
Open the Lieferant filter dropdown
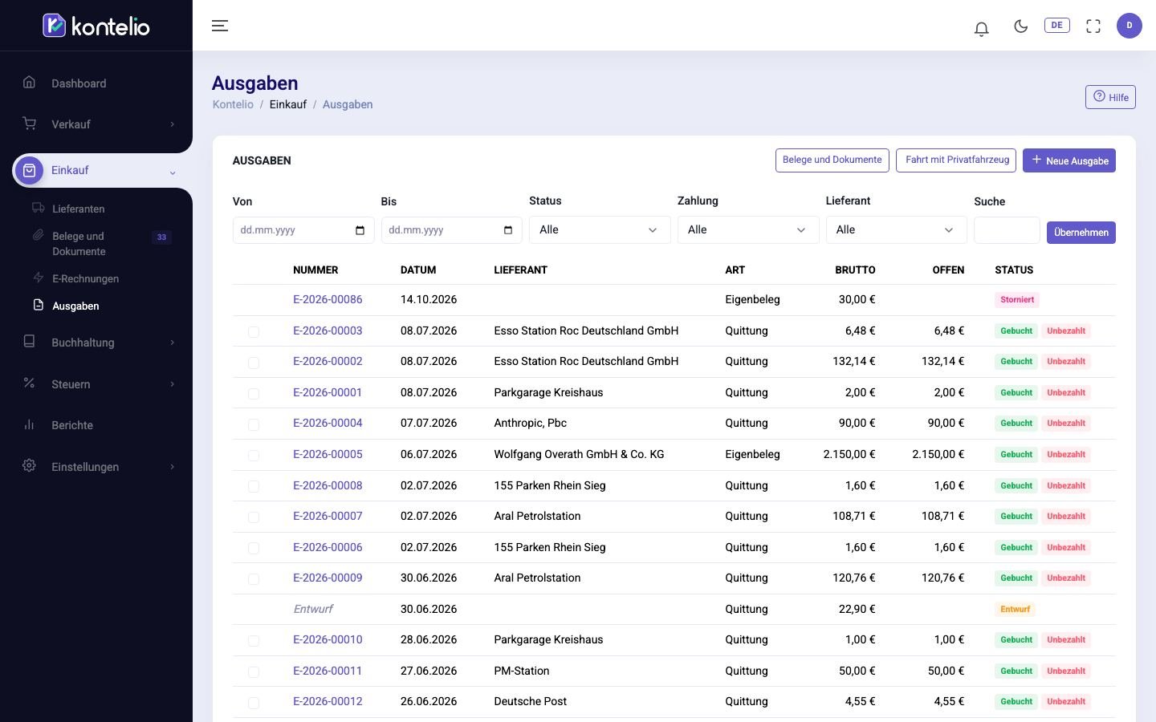coord(896,229)
